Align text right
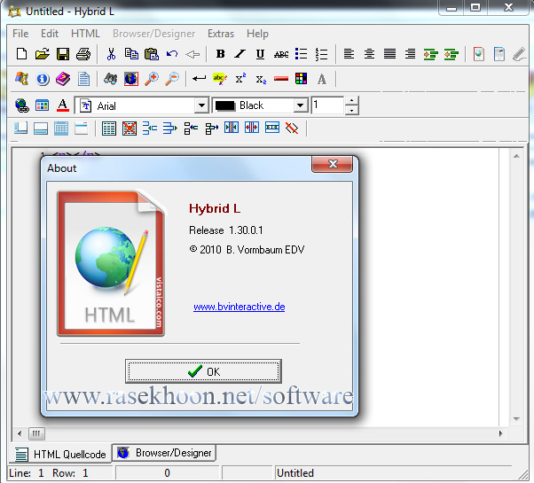534x483 pixels. click(x=410, y=54)
